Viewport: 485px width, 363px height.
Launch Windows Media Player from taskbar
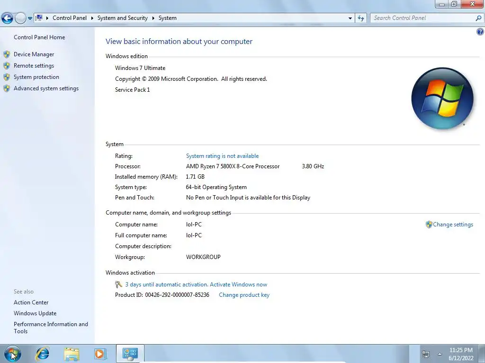click(99, 354)
